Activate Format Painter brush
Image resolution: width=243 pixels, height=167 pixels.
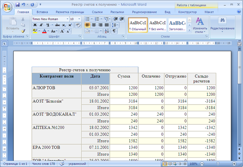[x=23, y=31]
